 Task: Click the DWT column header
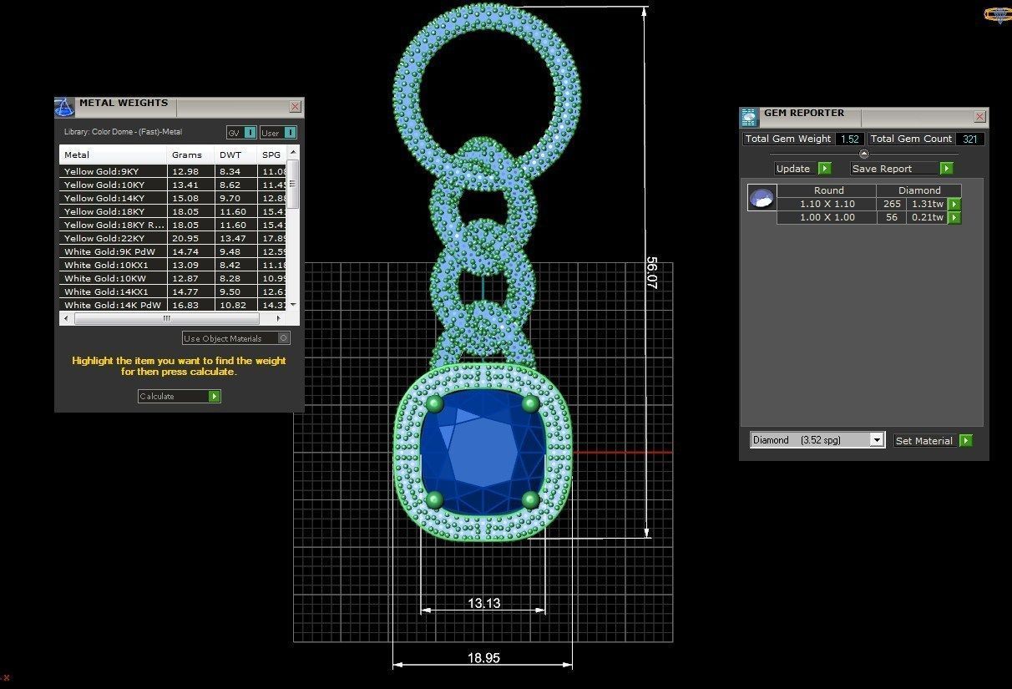pyautogui.click(x=235, y=155)
